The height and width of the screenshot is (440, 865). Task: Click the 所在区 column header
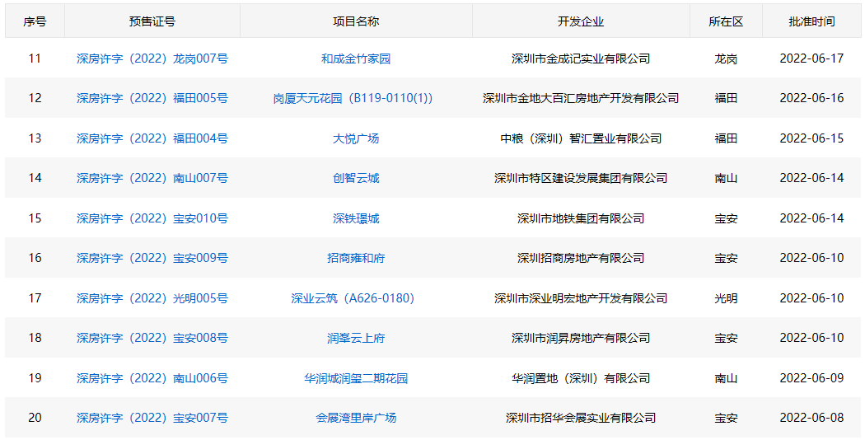click(x=726, y=21)
